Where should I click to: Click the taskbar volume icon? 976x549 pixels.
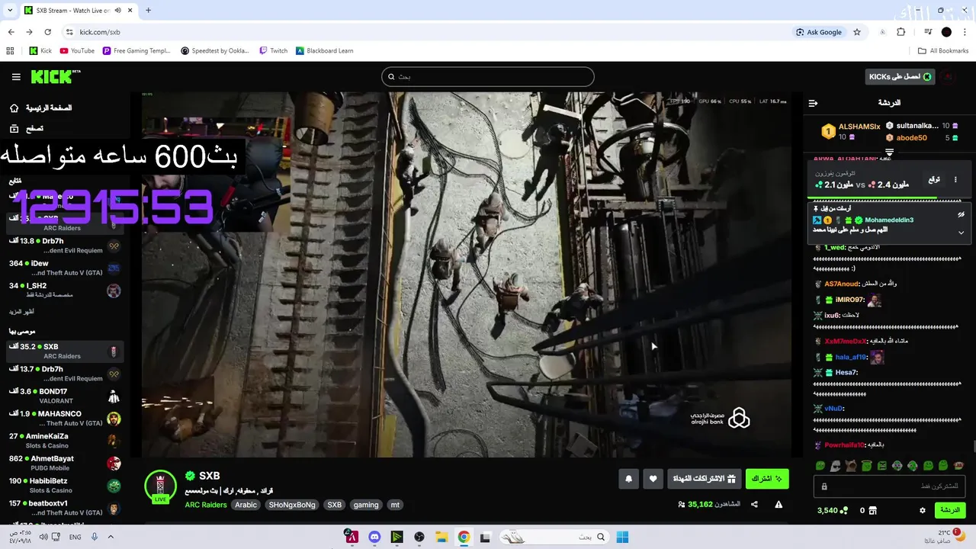[x=43, y=537]
